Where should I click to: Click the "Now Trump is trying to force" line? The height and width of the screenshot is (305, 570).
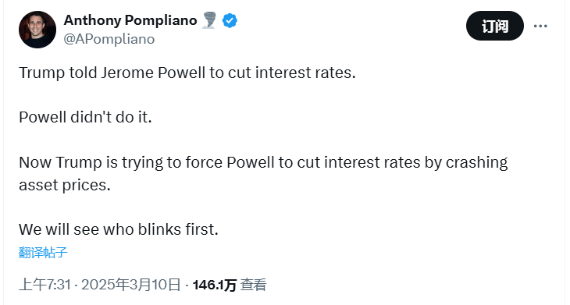coord(263,162)
